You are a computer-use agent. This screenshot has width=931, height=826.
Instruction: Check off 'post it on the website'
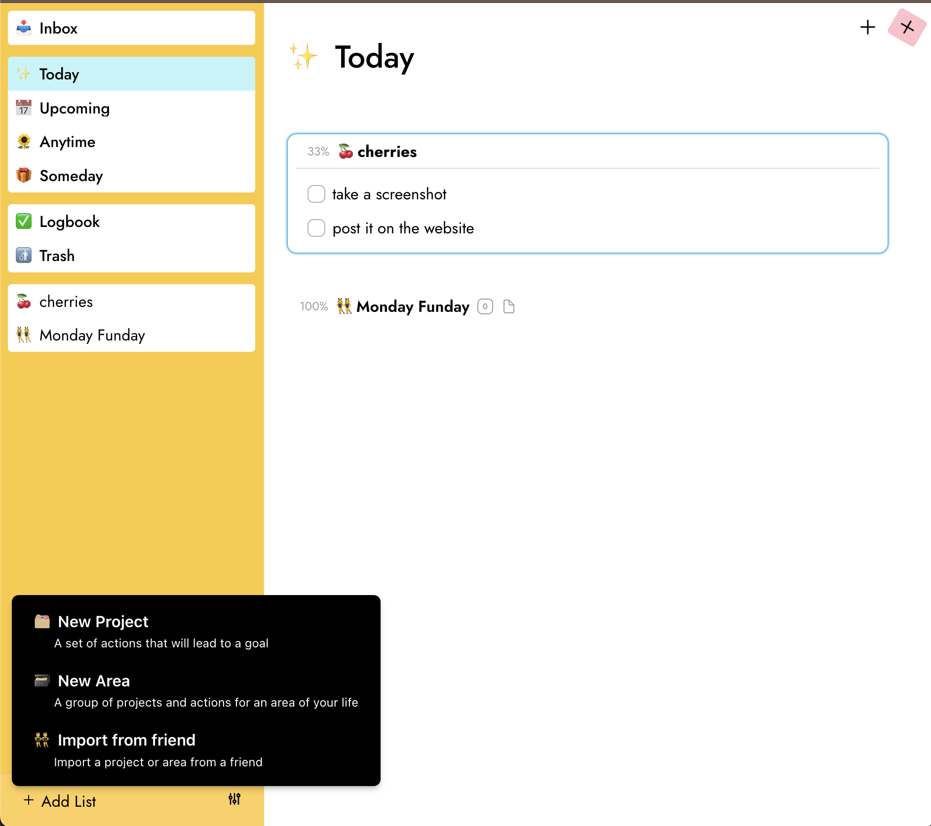click(x=316, y=228)
